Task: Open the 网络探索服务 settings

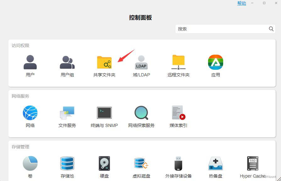Action: [141, 116]
